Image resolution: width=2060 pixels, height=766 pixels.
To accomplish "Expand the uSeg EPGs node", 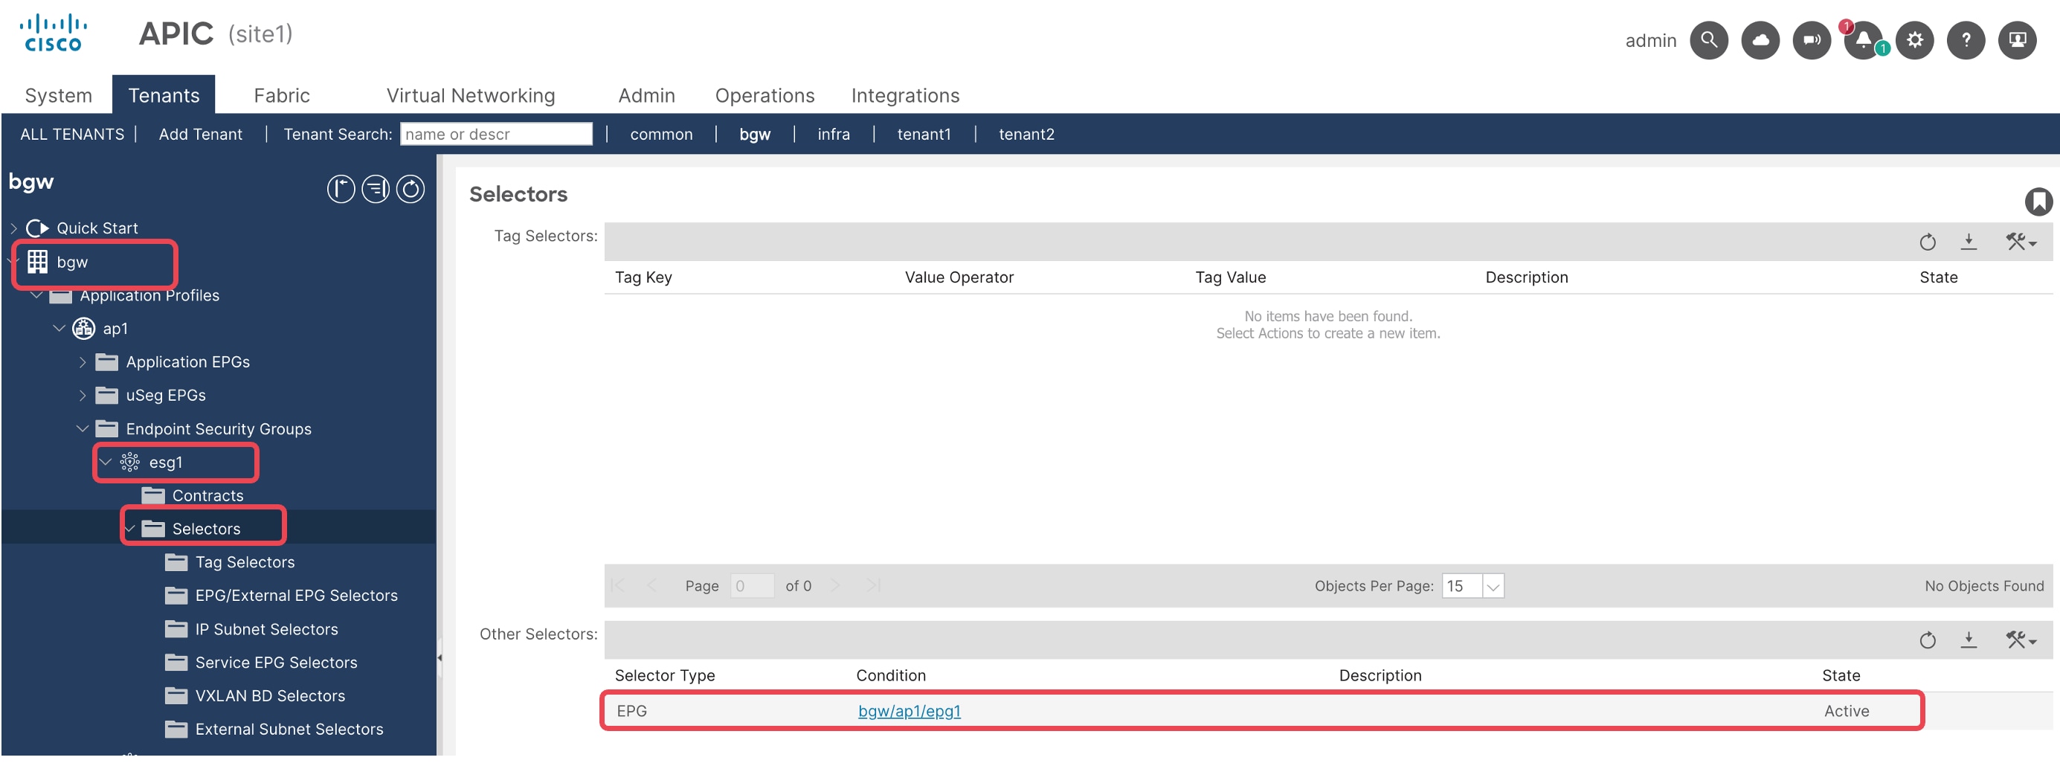I will pos(83,396).
